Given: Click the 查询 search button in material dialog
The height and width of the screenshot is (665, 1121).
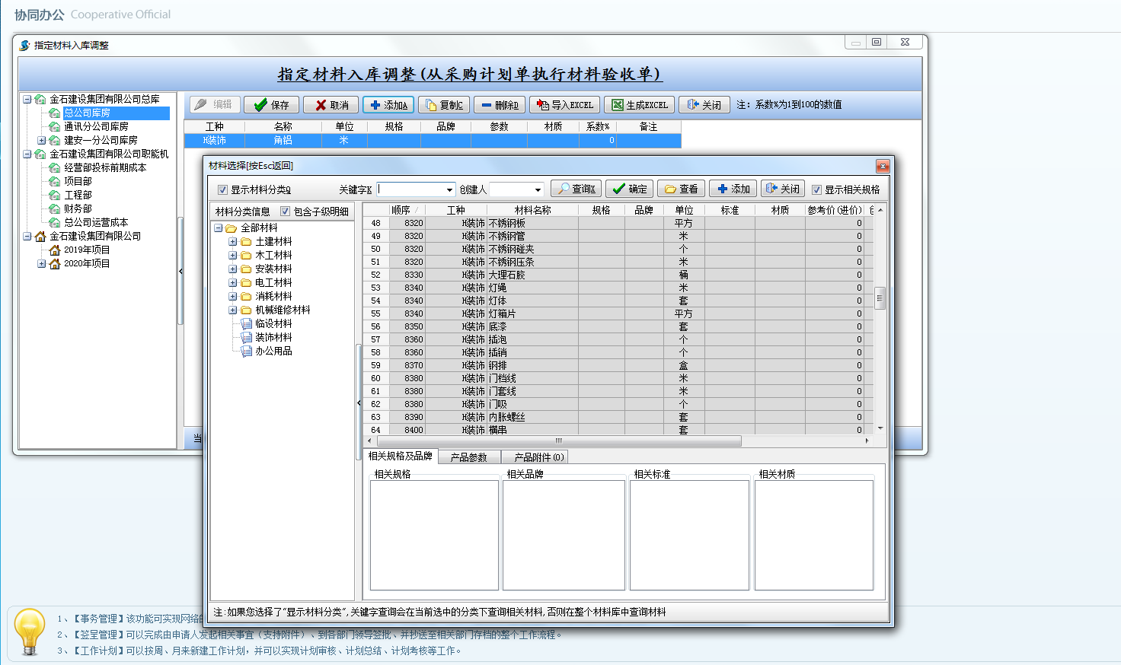Looking at the screenshot, I should pyautogui.click(x=576, y=189).
